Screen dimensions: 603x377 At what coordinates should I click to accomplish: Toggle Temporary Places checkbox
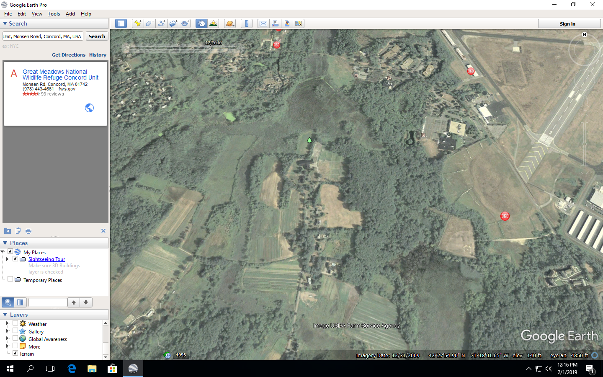[x=10, y=279]
